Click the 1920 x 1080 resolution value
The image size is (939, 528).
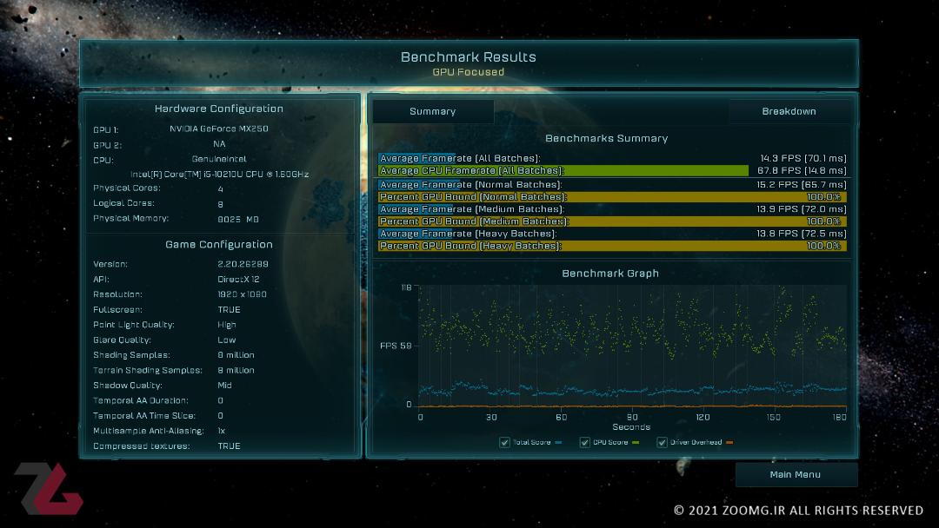click(x=242, y=294)
